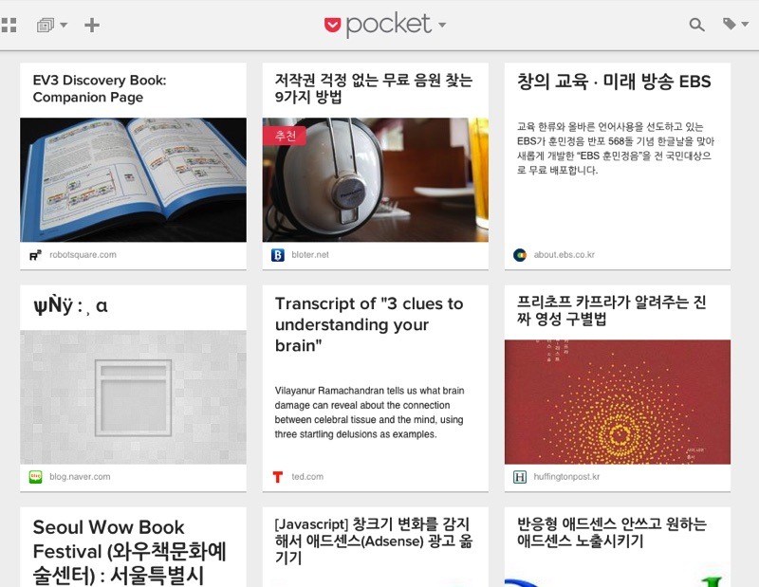Click the bloter.net favicon
The image size is (759, 587).
tap(278, 254)
